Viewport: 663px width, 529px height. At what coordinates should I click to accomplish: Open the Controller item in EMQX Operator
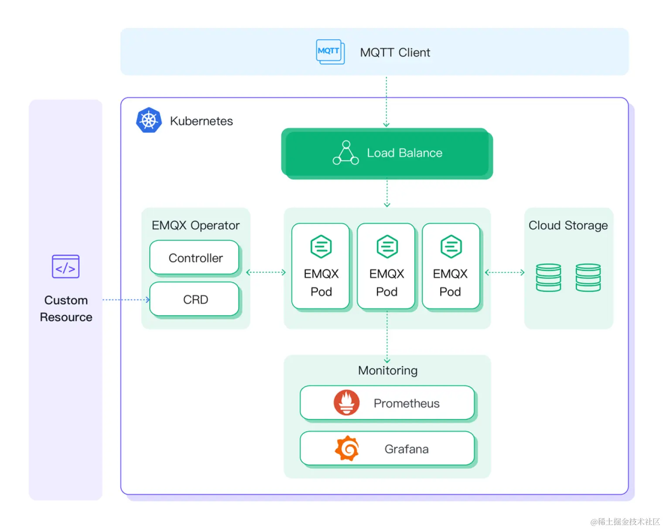point(195,258)
